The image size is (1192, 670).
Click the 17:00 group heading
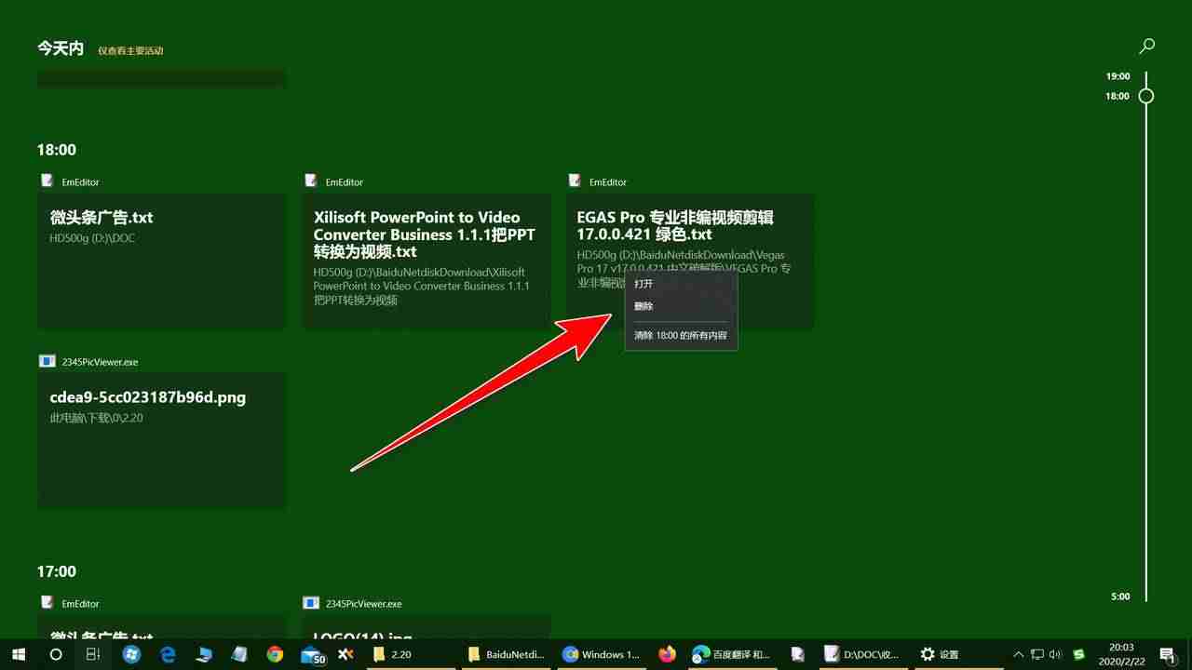pos(57,571)
